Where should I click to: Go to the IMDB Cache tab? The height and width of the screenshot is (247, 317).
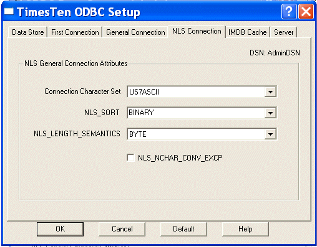click(247, 32)
